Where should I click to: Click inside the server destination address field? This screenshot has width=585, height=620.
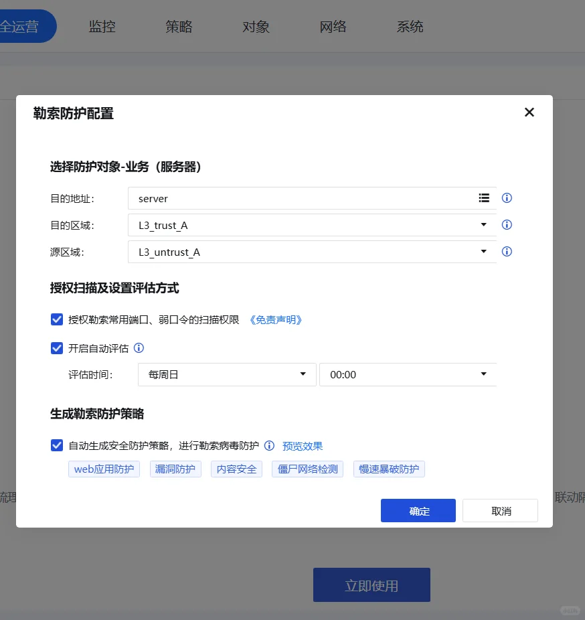pos(268,198)
